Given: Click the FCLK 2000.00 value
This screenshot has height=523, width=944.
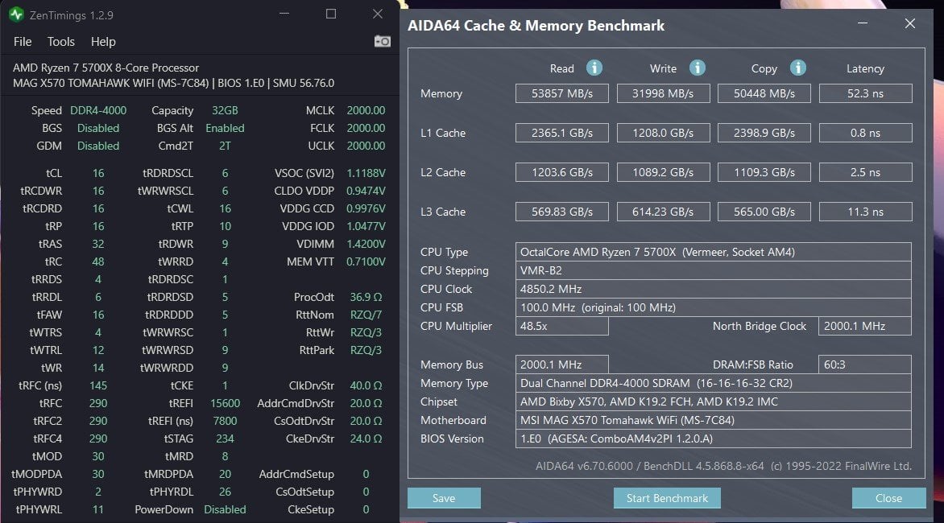Looking at the screenshot, I should click(366, 128).
